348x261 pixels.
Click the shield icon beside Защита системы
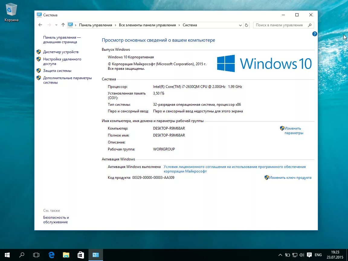pos(39,71)
